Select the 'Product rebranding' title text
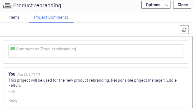Screen dimensions: 193x108 click(37, 5)
